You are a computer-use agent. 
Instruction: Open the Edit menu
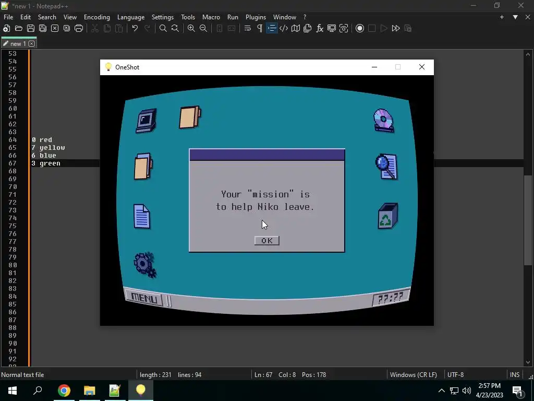coord(26,17)
